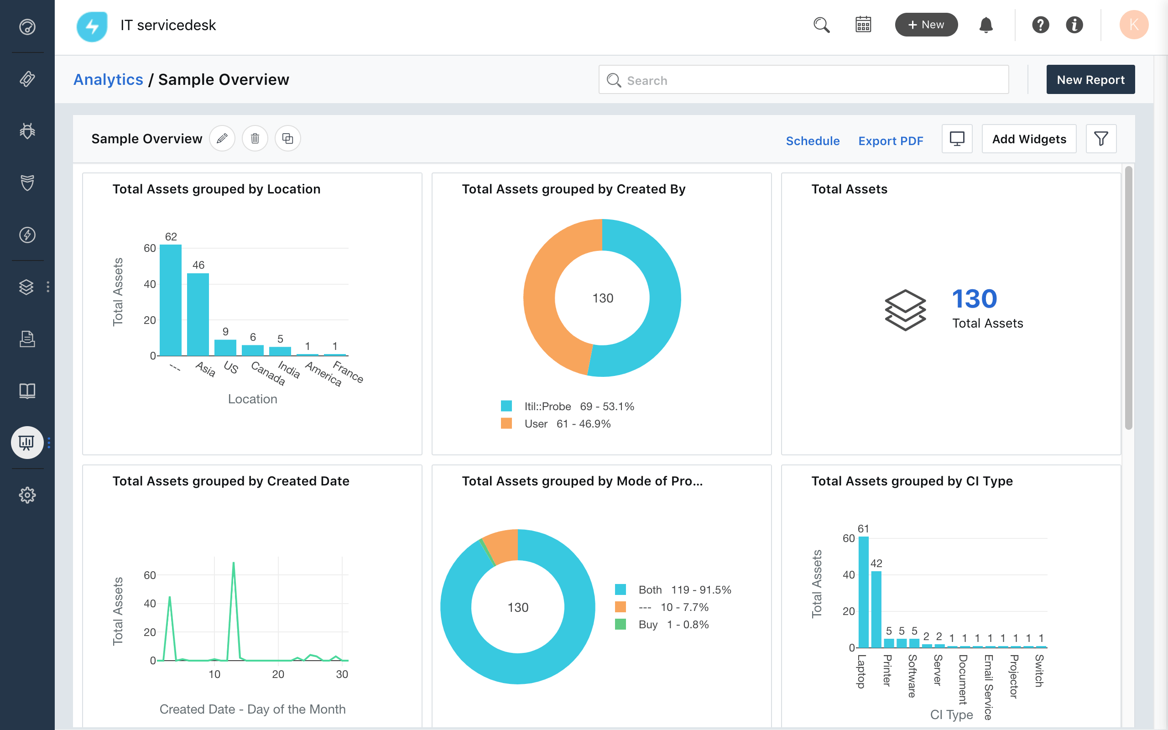The height and width of the screenshot is (730, 1168).
Task: Toggle the User legend entry
Action: pos(536,423)
